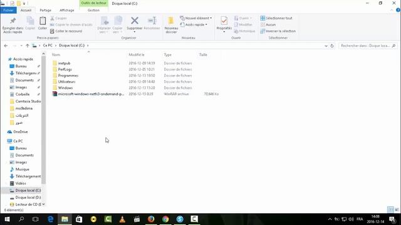Click the search Disque local field

pyautogui.click(x=368, y=46)
